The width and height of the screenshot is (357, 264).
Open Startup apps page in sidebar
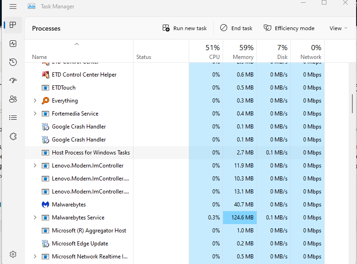tap(13, 81)
